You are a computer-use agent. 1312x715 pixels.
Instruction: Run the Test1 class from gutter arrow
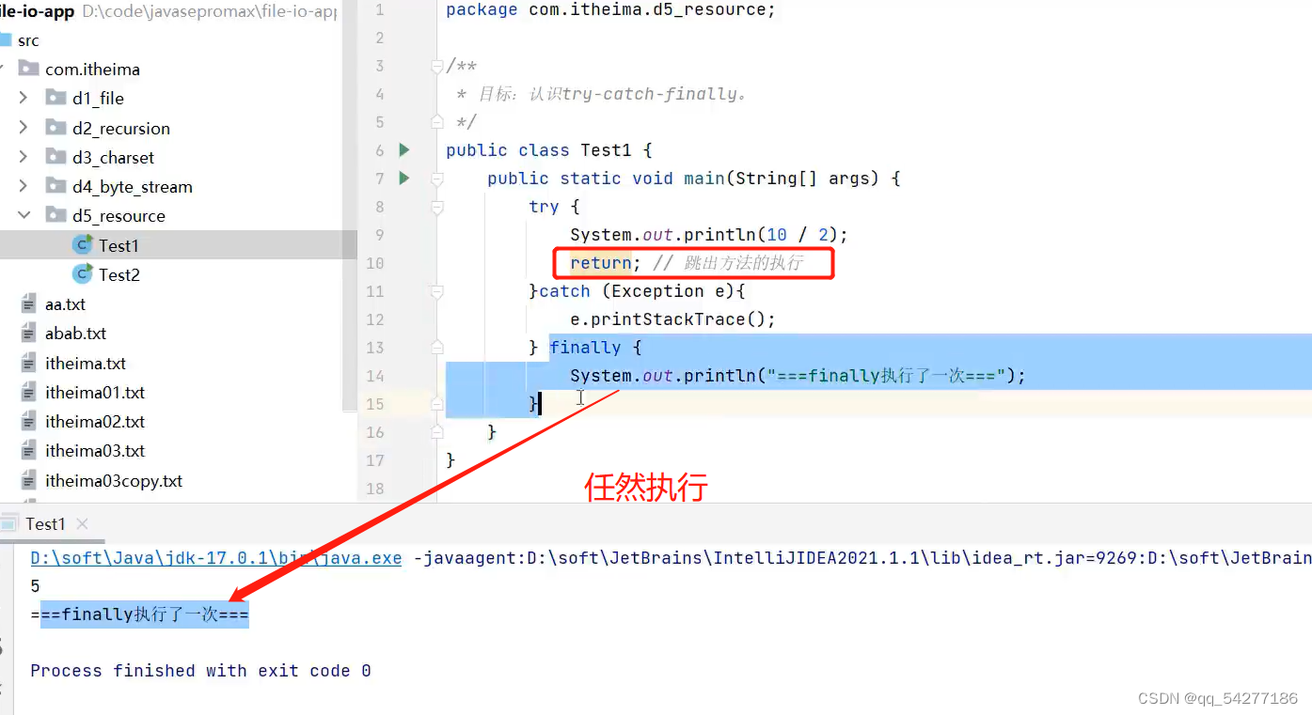tap(404, 150)
